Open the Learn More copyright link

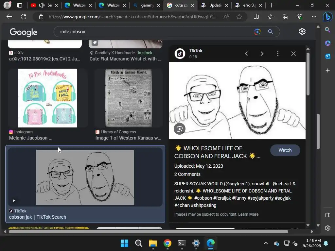pyautogui.click(x=248, y=214)
